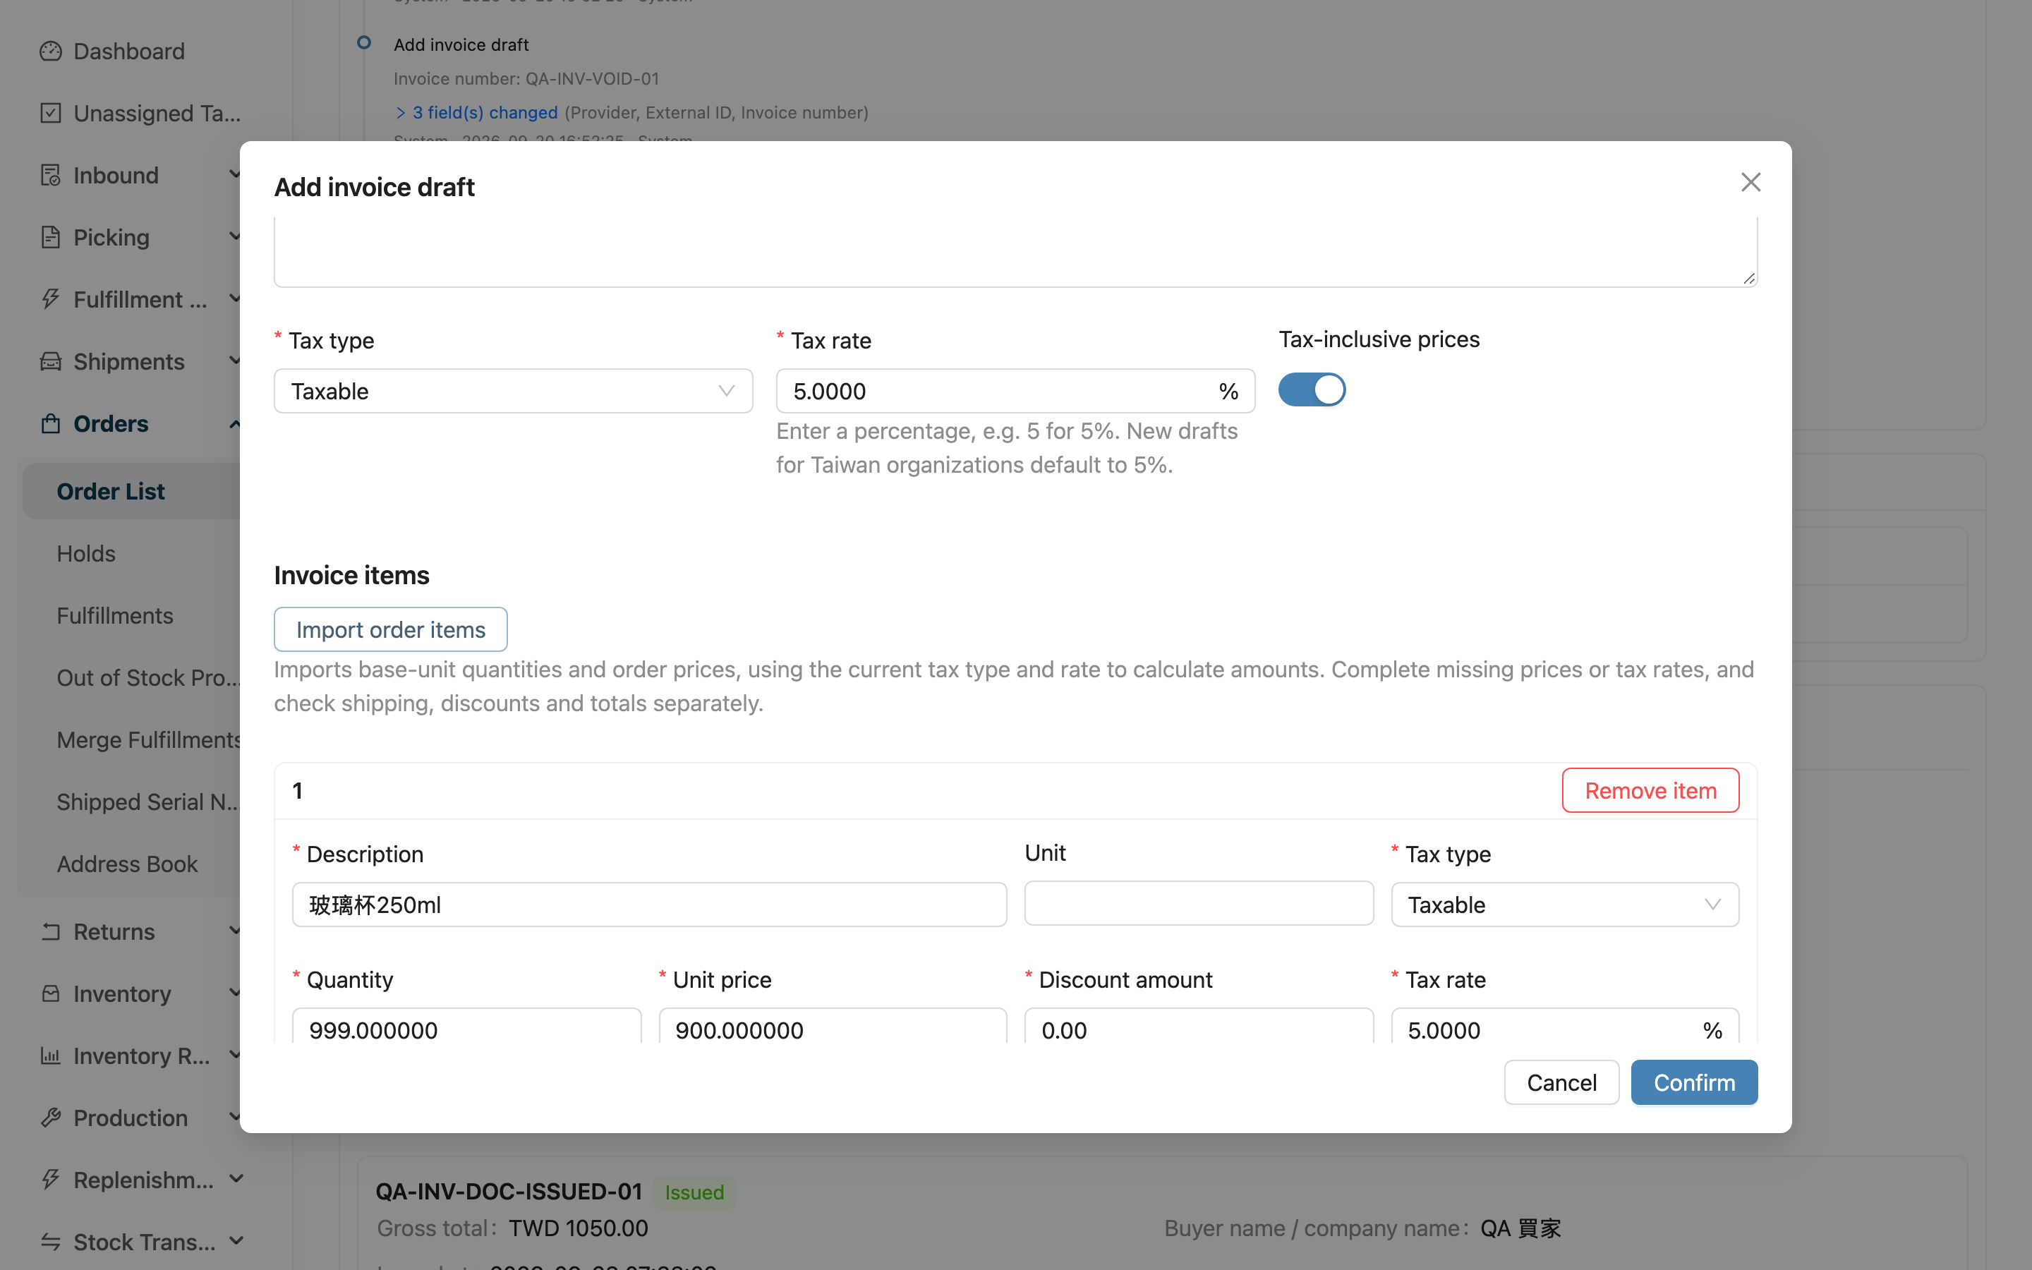Click the notes textarea at dialog top
2032x1270 pixels.
(1015, 252)
